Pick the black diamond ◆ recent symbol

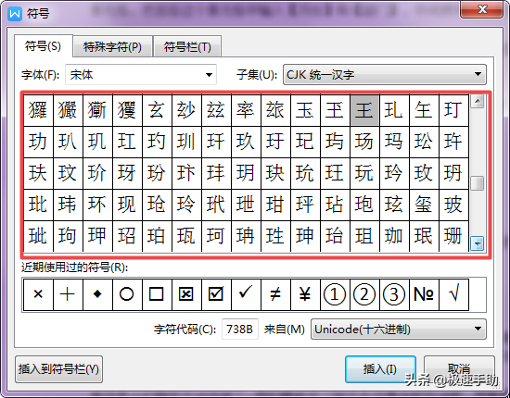(x=97, y=294)
